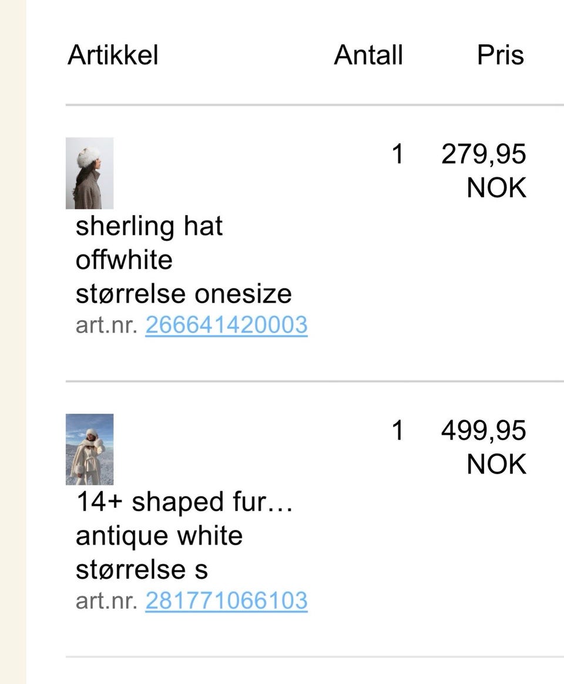Viewport: 564px width, 684px height.
Task: Click the Antall column header
Action: tap(368, 55)
